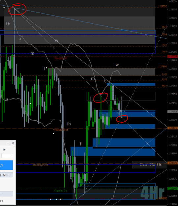Click price scale value 1.27685
The image size is (178, 206).
[x=173, y=60]
